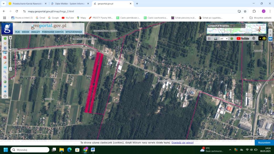This screenshot has height=154, width=274.
Task: Open the print map icon
Action: tap(215, 38)
